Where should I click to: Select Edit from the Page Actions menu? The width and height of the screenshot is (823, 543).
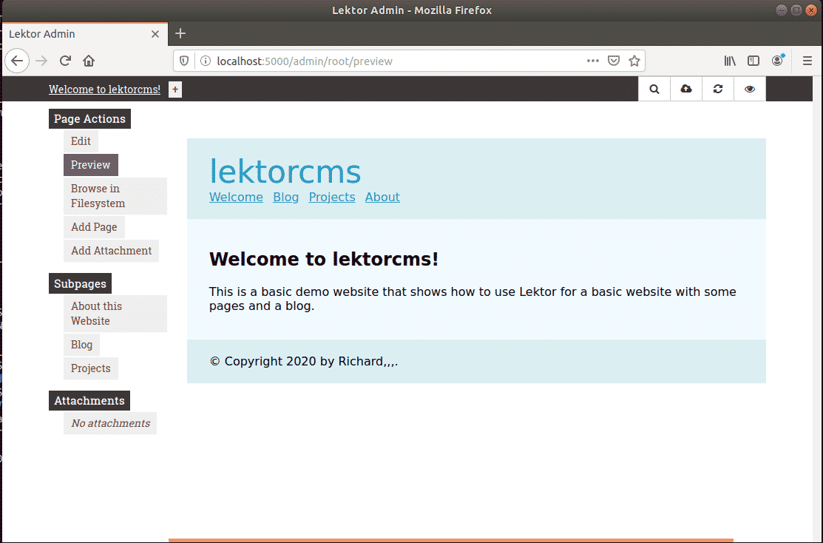[x=81, y=141]
